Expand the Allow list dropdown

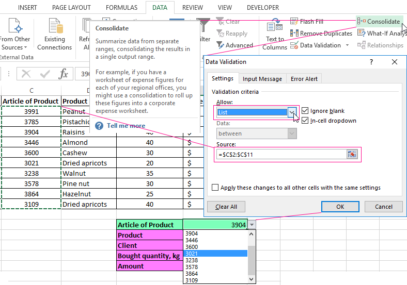pyautogui.click(x=292, y=112)
